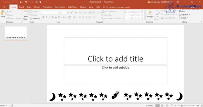Switch to the Insert tab
This screenshot has width=203, height=107.
click(21, 7)
